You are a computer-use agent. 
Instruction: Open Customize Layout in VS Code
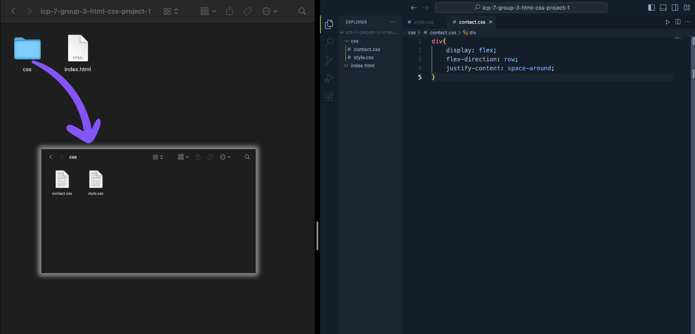(687, 7)
